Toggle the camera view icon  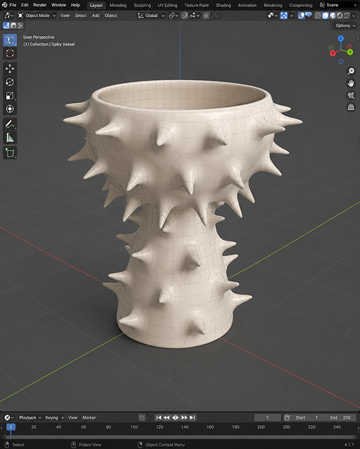pyautogui.click(x=351, y=95)
